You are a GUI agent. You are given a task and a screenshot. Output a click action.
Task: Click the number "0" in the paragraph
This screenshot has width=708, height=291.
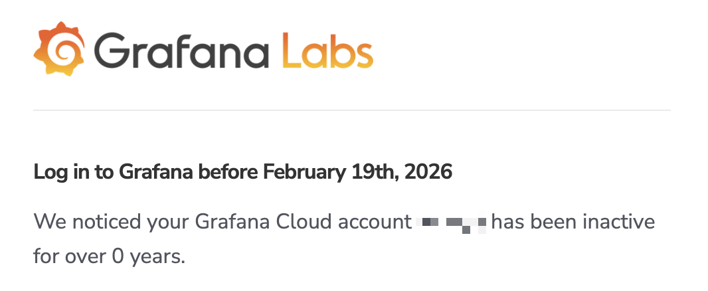(118, 256)
